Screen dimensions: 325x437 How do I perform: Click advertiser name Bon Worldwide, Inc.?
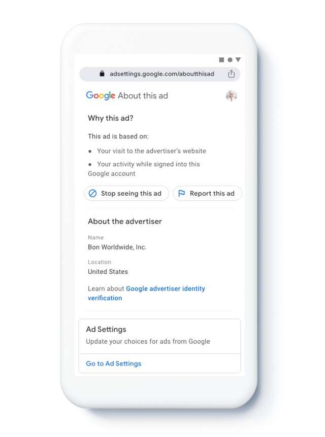[117, 247]
